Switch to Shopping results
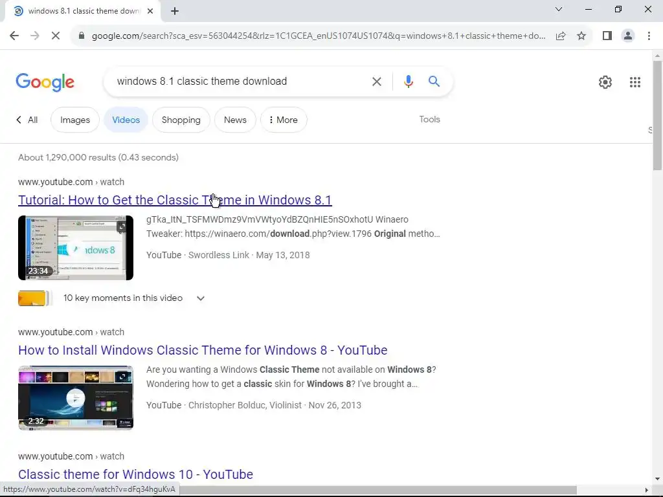Viewport: 663px width, 497px height. tap(181, 120)
